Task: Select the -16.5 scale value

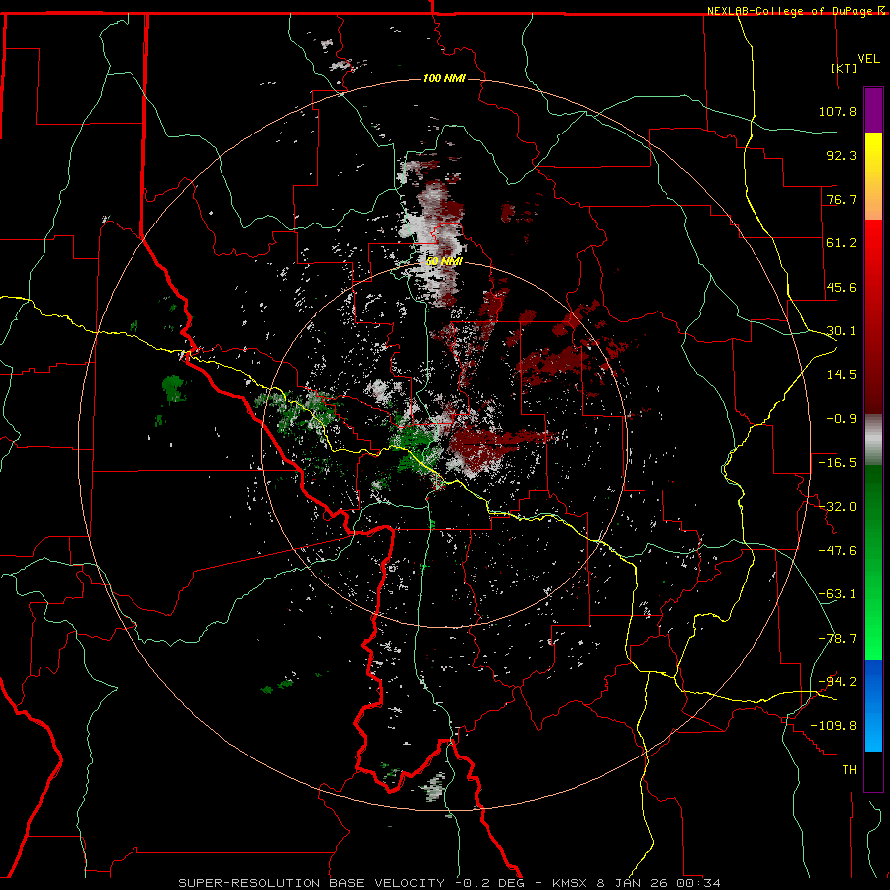Action: [838, 463]
